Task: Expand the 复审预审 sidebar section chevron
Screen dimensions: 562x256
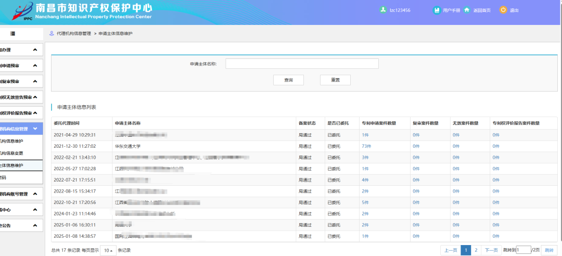Action: click(35, 81)
